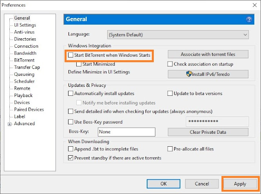The width and height of the screenshot is (261, 194).
Task: Select General in the preferences tree
Action: pyautogui.click(x=22, y=18)
